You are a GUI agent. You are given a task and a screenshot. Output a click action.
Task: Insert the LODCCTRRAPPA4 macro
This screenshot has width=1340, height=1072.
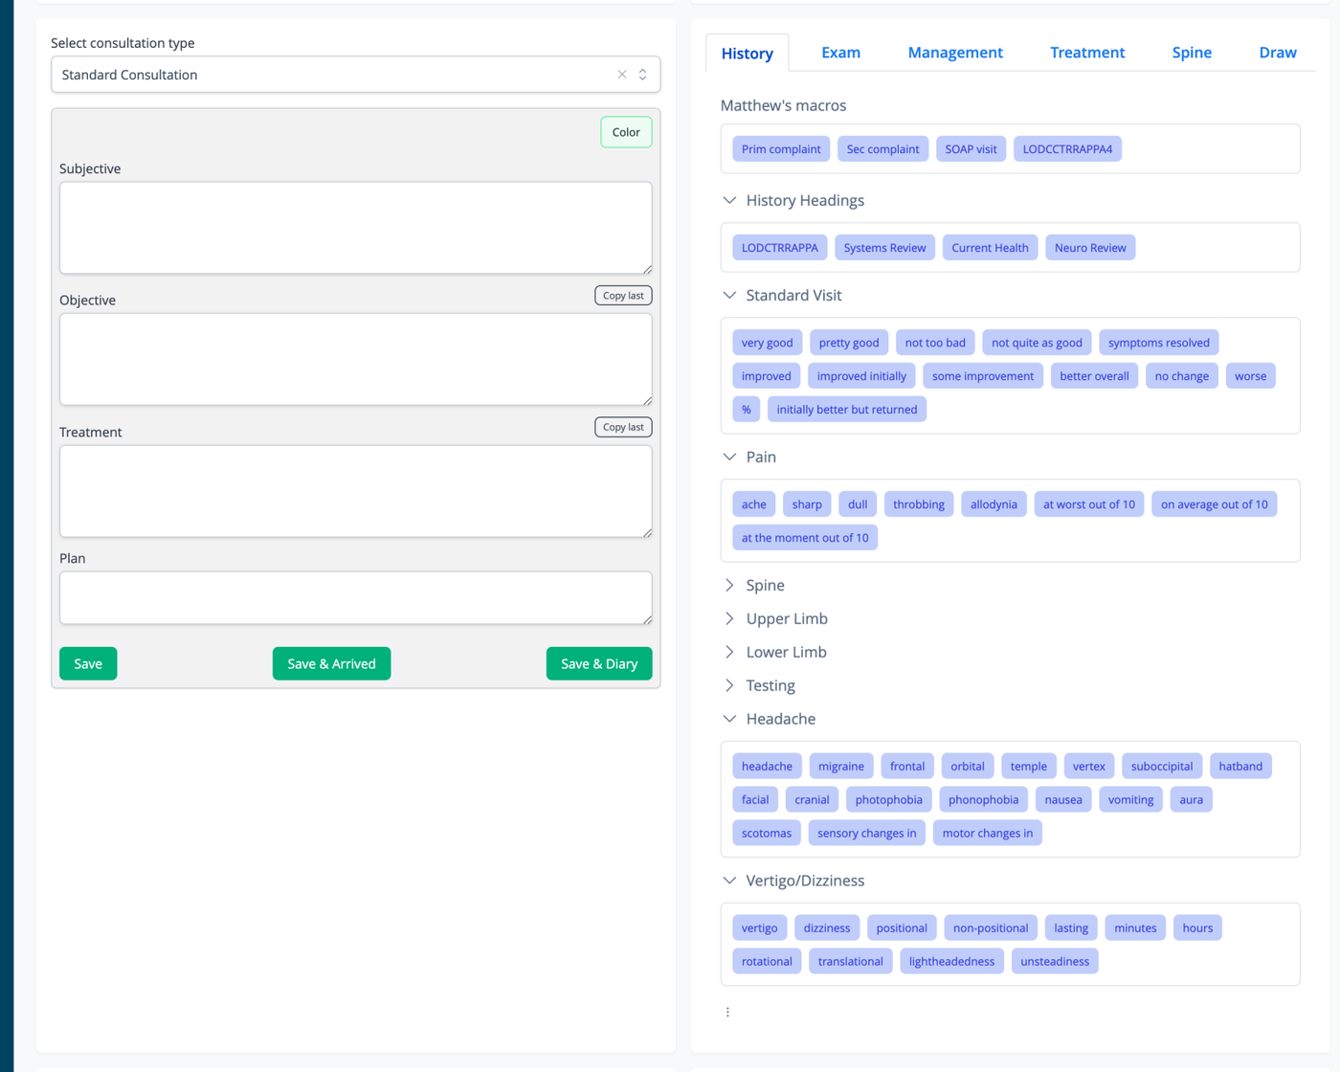coord(1067,149)
